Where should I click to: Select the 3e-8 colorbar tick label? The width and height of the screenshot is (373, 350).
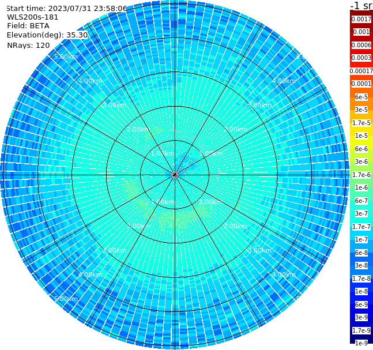tap(361, 265)
